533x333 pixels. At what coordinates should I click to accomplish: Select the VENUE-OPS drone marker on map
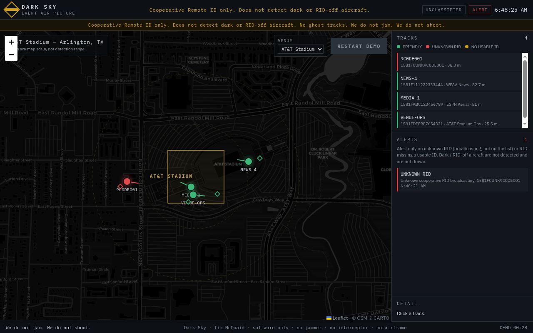click(x=193, y=195)
